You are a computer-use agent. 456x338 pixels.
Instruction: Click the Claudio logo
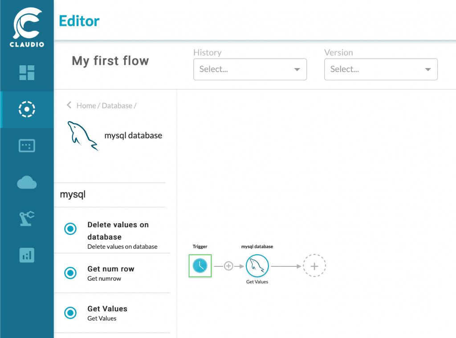pos(27,27)
